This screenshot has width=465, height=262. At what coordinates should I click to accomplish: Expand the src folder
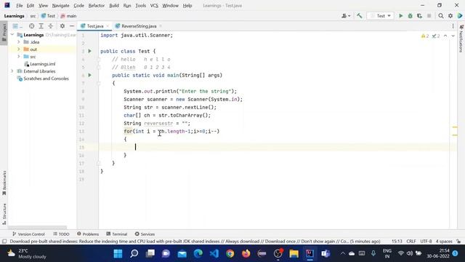click(19, 57)
